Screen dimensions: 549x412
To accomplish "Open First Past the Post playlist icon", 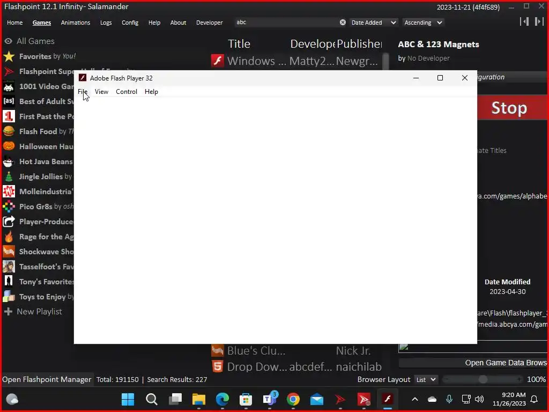I will pos(9,116).
